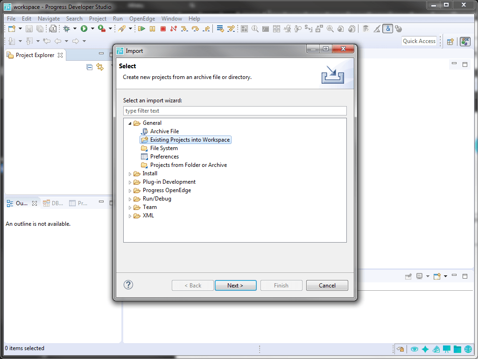The width and height of the screenshot is (478, 359).
Task: Open the Window menu
Action: (172, 19)
